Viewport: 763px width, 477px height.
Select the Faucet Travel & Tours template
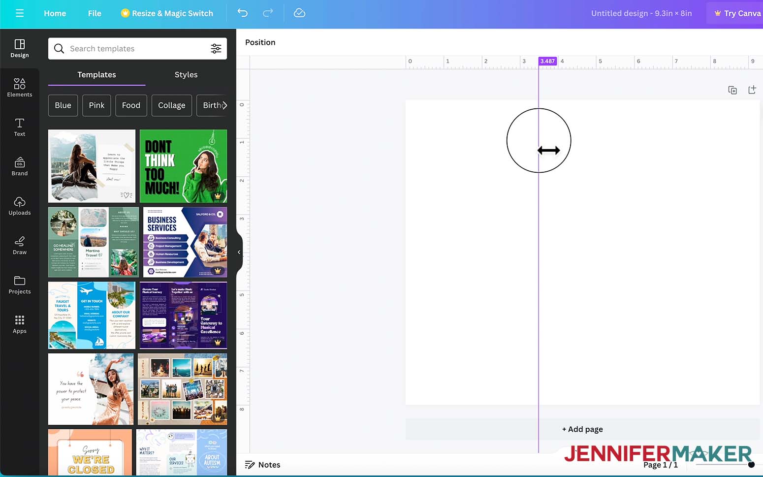(x=92, y=316)
